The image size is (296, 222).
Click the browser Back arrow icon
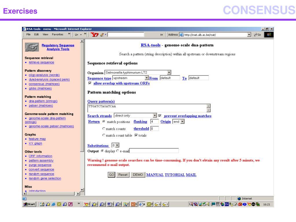[x=76, y=35]
